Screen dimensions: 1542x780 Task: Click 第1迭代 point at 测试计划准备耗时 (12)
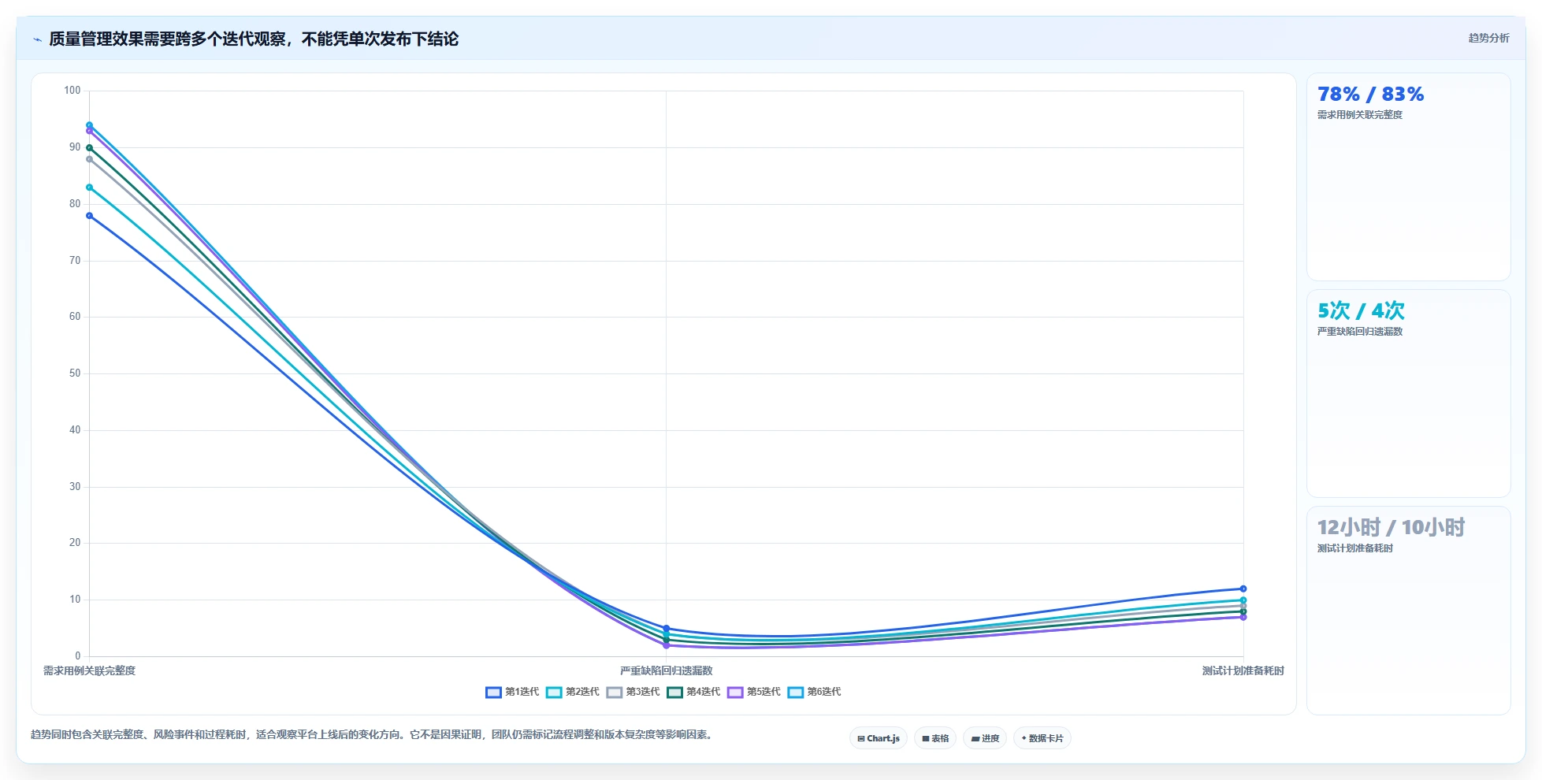click(x=1243, y=589)
